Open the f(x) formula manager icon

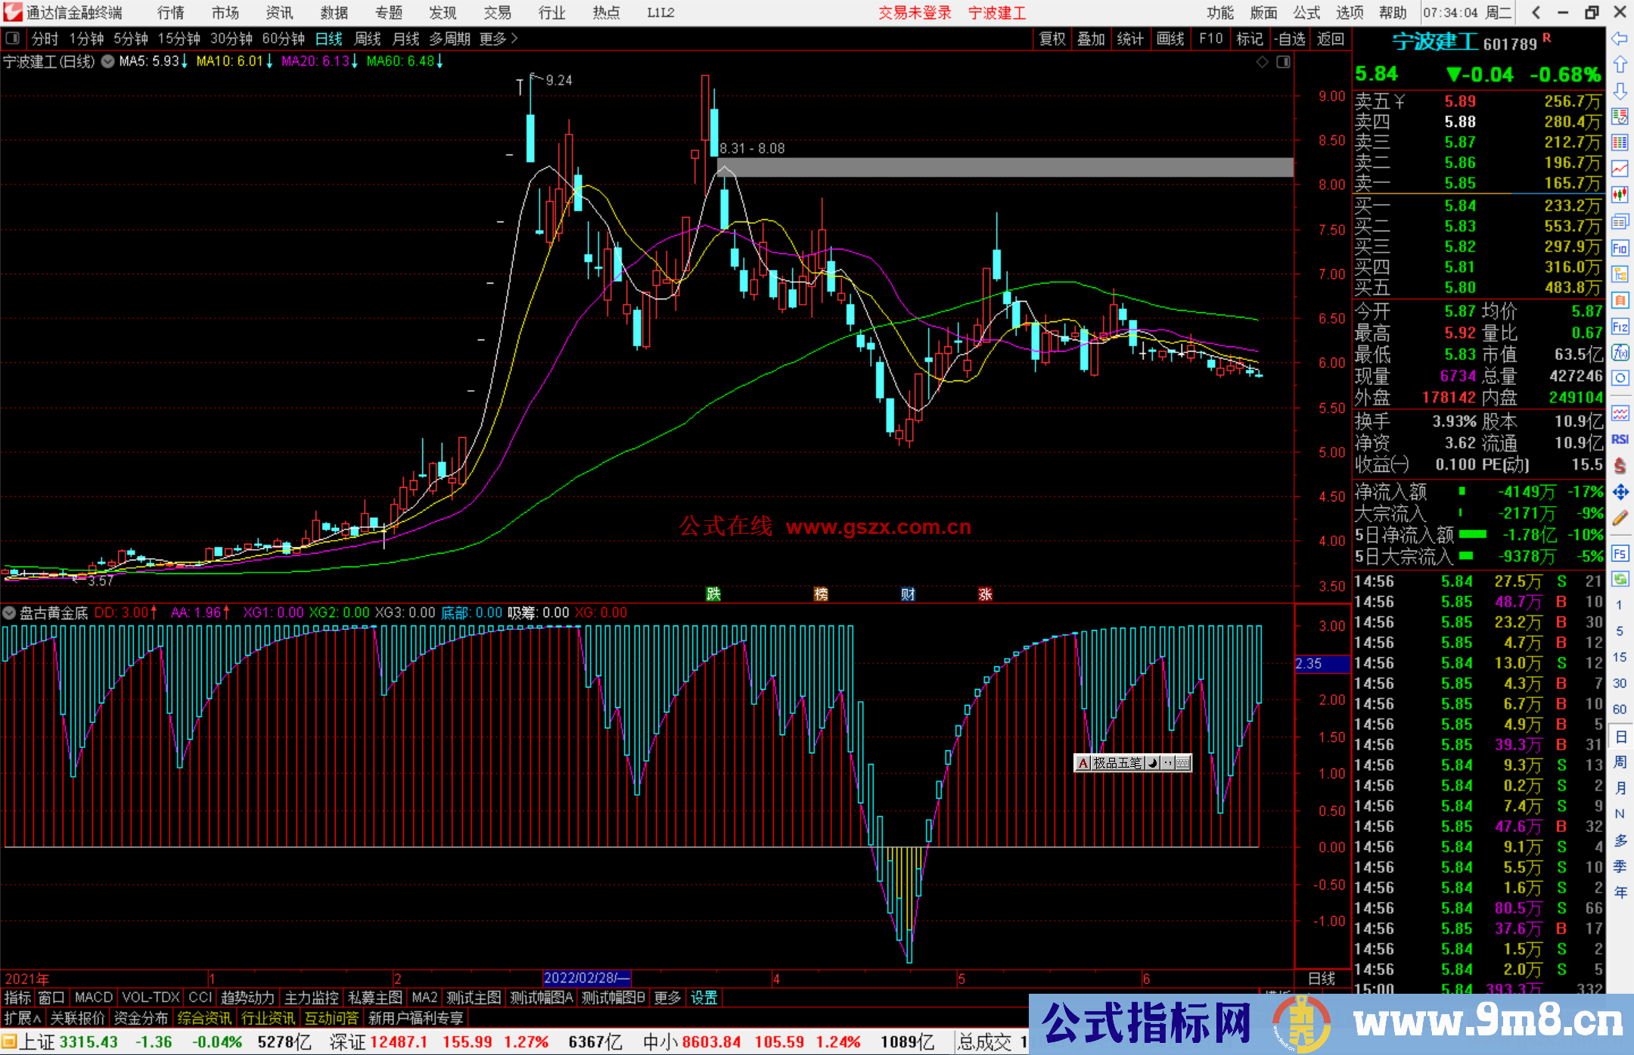pos(1620,352)
